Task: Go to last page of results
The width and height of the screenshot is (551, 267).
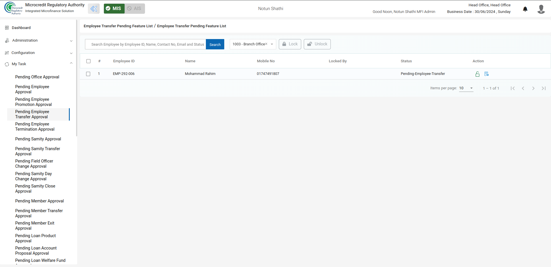Action: pos(544,88)
